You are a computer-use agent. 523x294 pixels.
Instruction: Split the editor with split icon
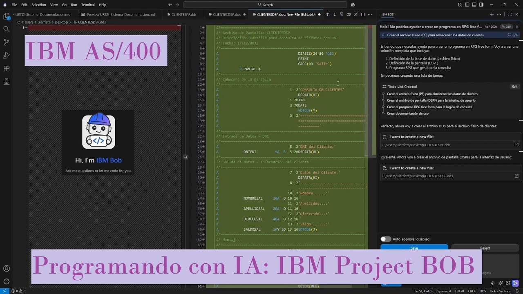[363, 14]
